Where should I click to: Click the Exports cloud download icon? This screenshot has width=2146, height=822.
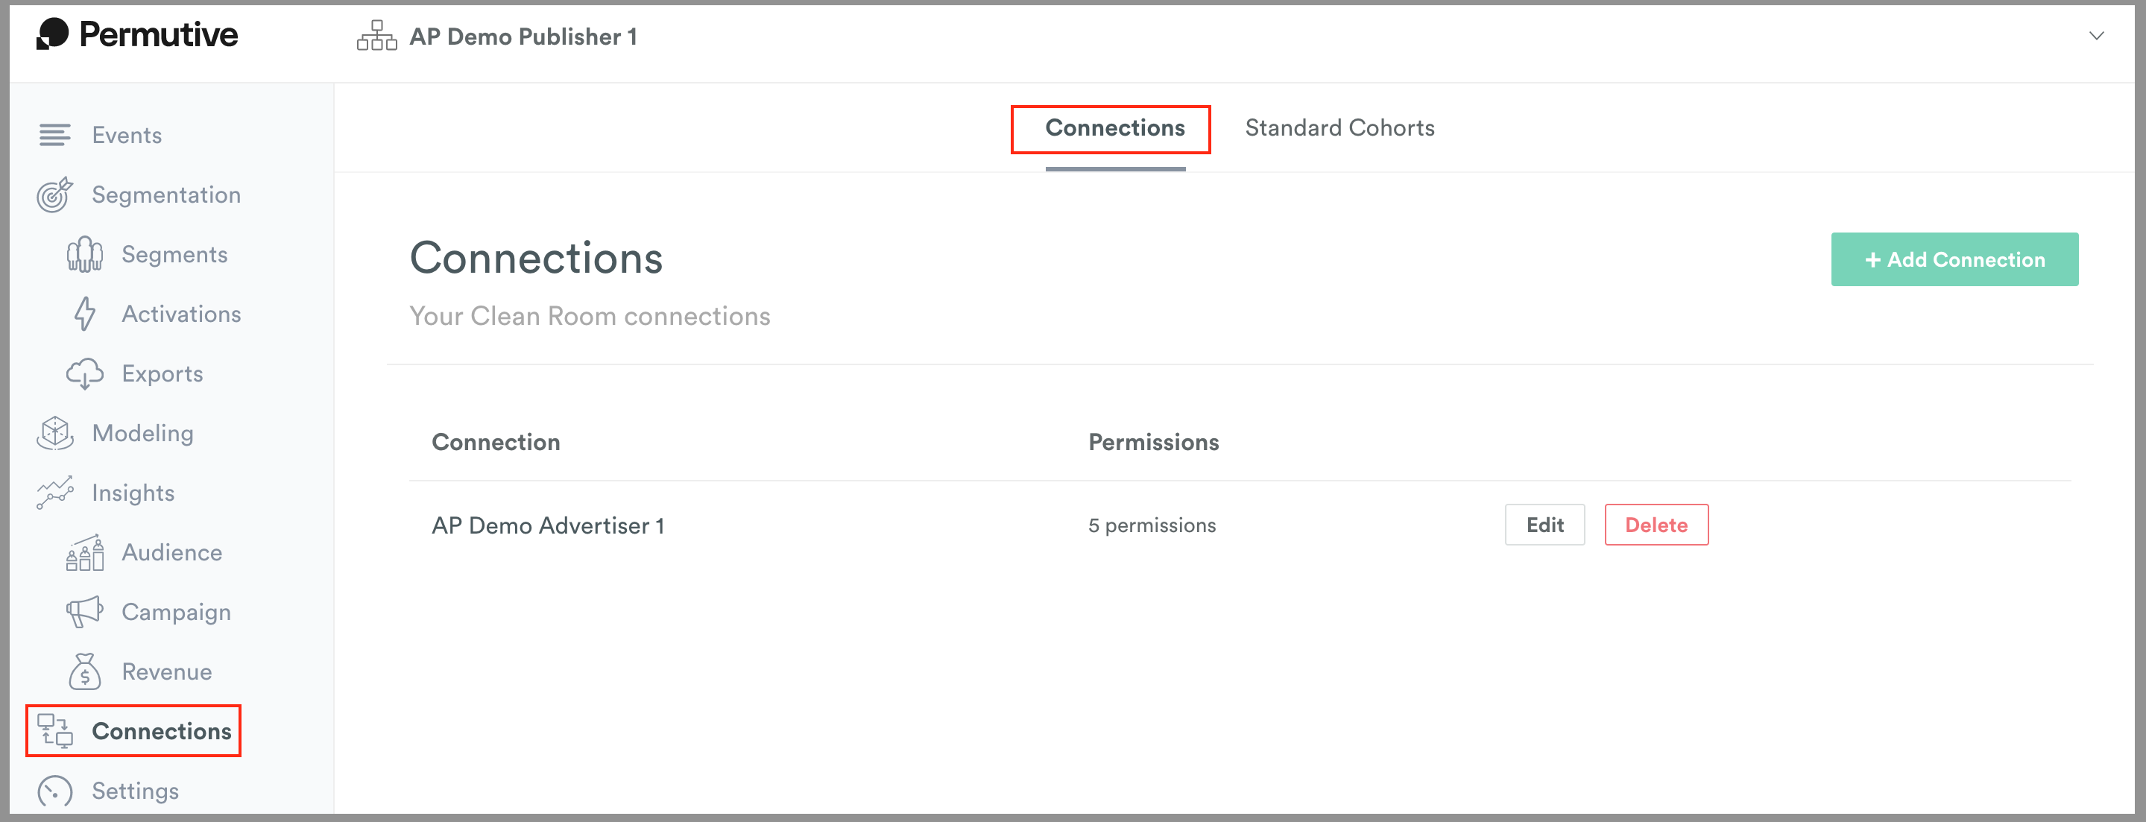tap(85, 374)
